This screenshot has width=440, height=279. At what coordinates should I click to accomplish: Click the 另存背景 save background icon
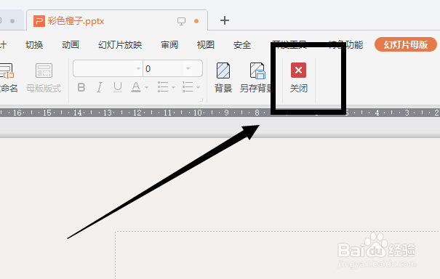tap(257, 70)
